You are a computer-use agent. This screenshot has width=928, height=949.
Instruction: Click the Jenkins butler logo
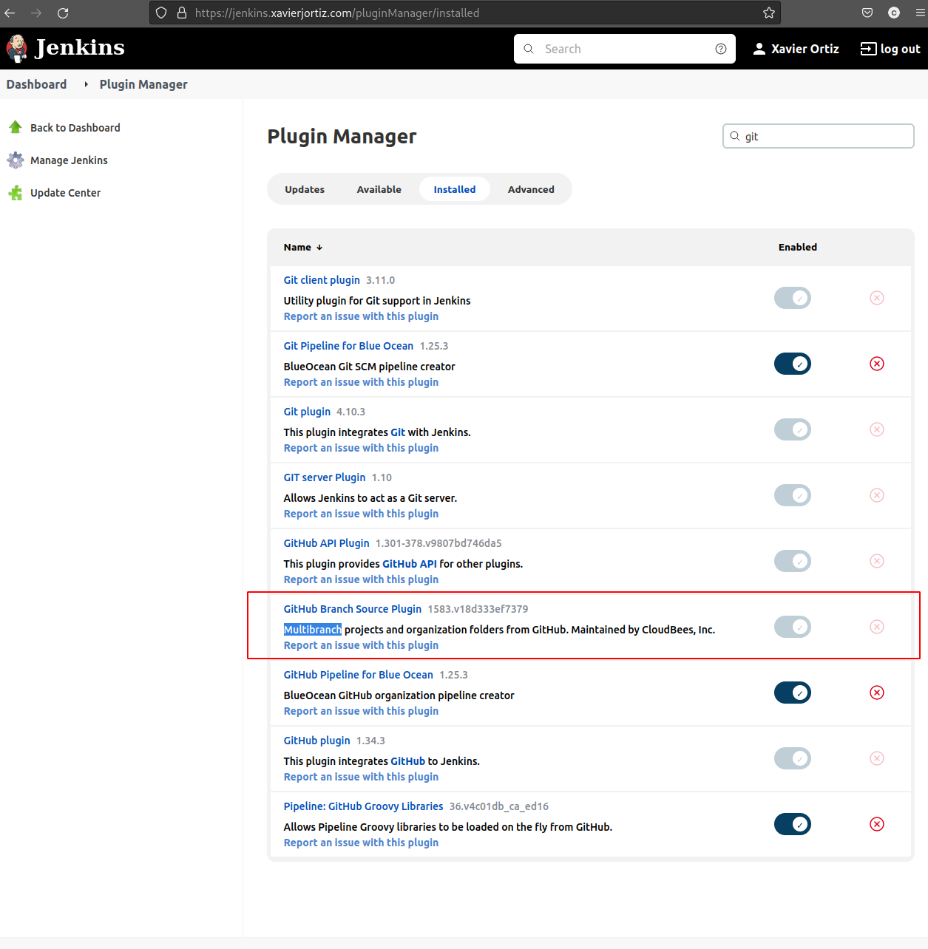(16, 48)
